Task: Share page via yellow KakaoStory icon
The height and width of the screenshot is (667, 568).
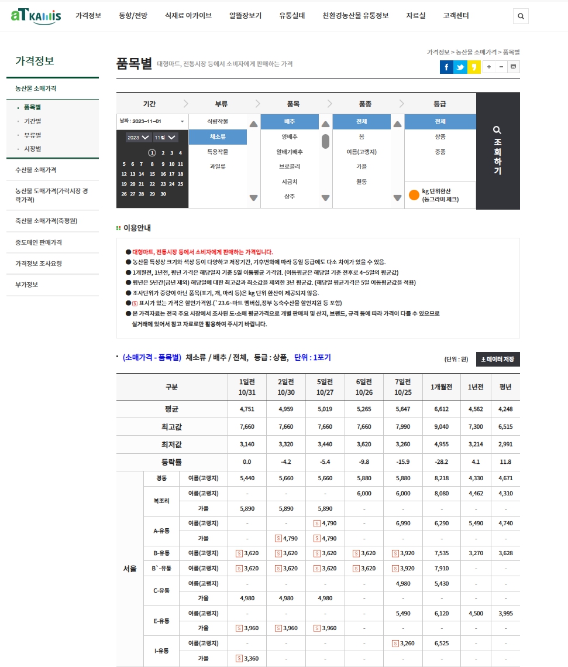Action: 474,67
